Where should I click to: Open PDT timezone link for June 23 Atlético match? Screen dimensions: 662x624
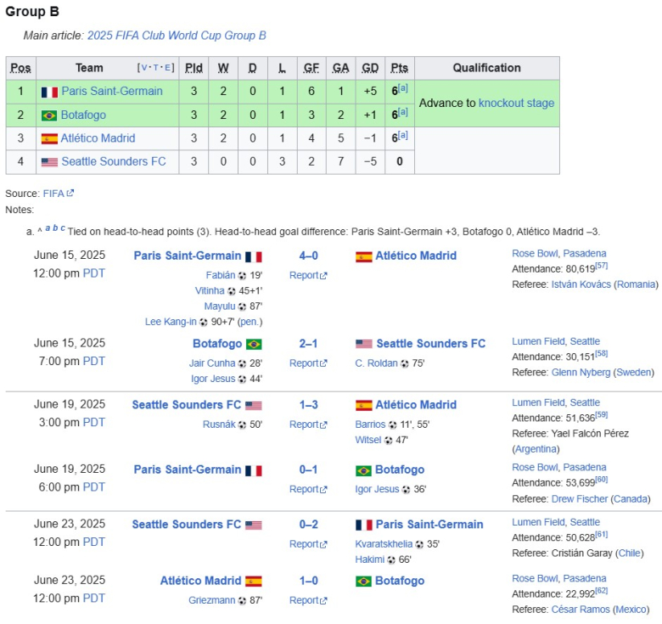pos(93,599)
